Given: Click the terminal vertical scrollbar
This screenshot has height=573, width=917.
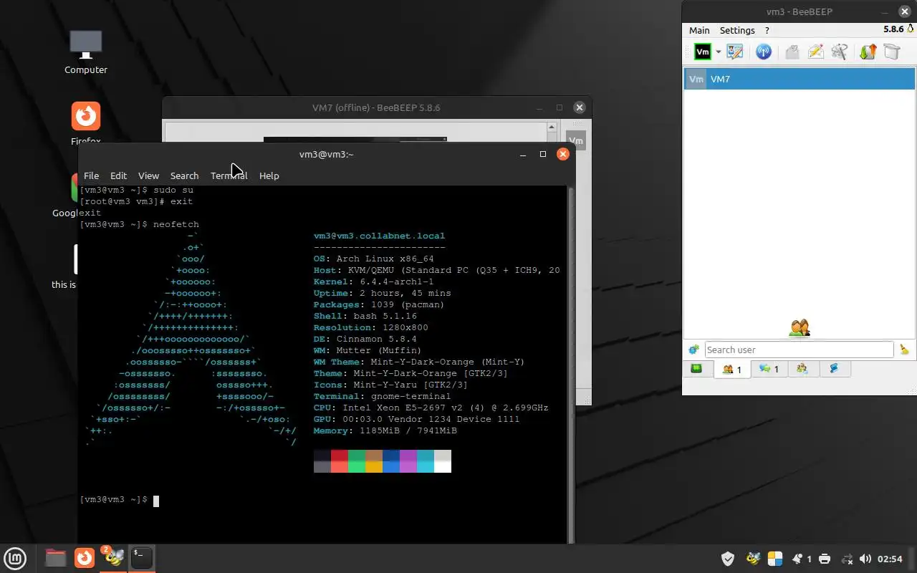Looking at the screenshot, I should [x=571, y=364].
